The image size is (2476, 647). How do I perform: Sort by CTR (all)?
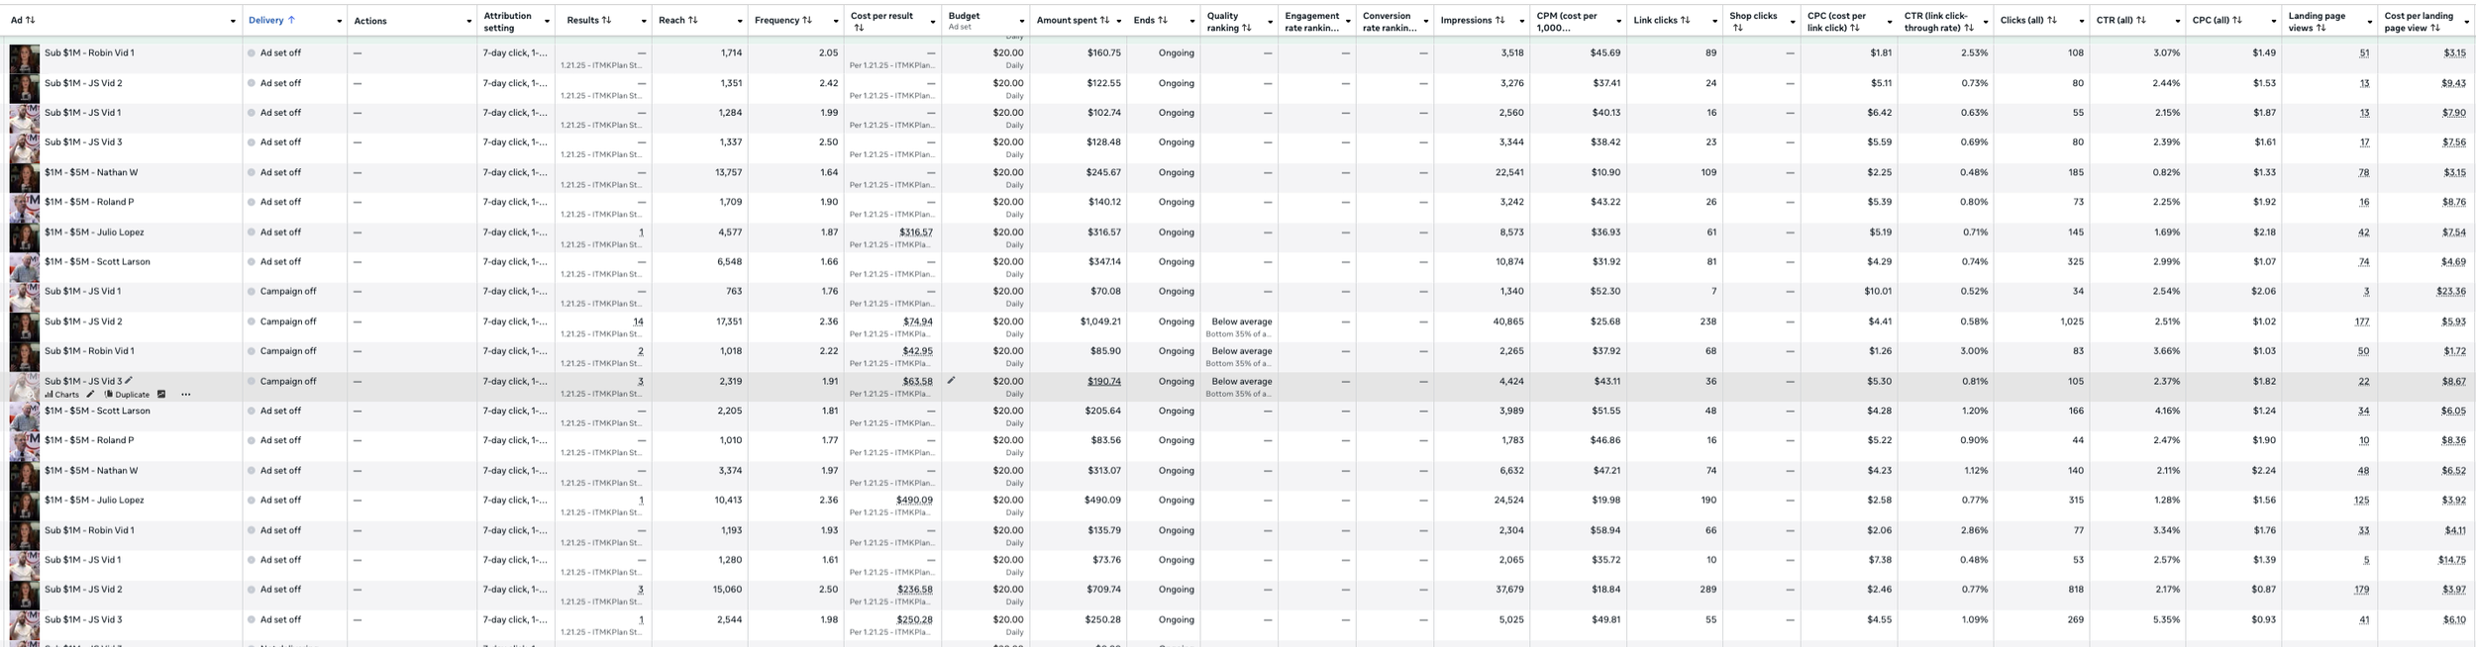(x=2141, y=20)
